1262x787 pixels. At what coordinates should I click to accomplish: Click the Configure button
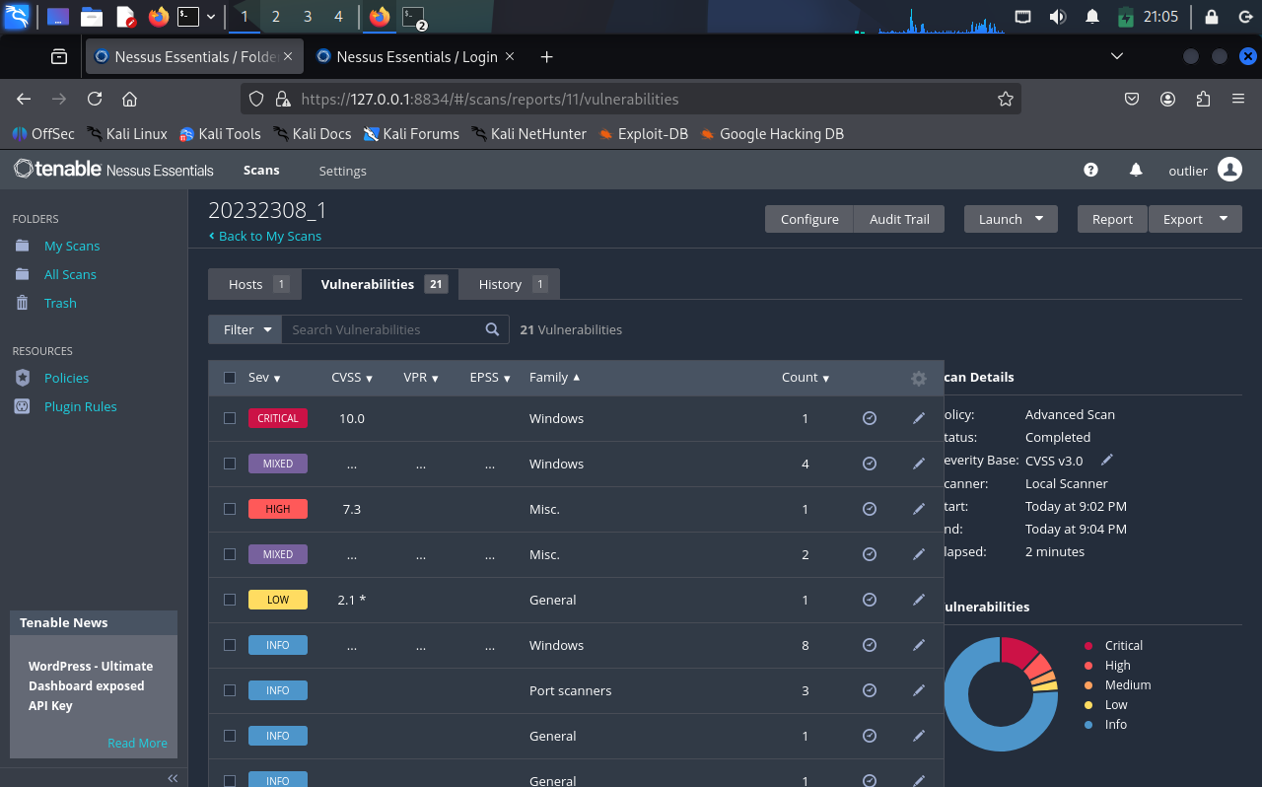click(x=809, y=219)
